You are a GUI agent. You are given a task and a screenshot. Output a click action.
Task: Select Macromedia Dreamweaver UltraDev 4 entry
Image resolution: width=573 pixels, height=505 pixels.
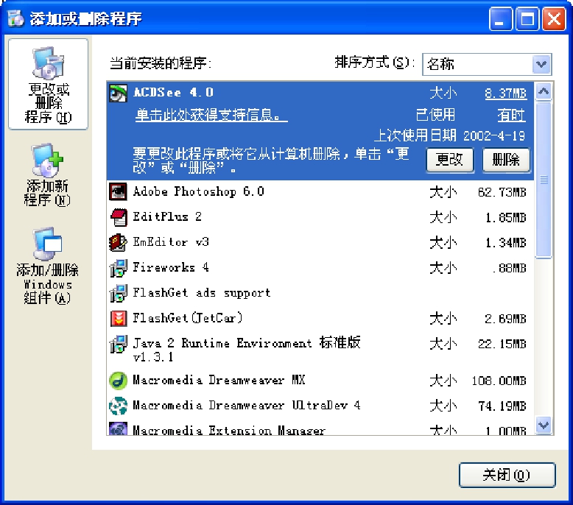tap(320, 406)
